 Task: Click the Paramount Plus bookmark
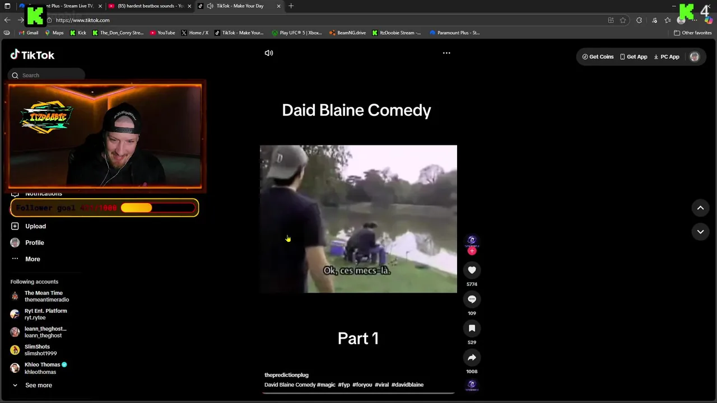(x=455, y=32)
